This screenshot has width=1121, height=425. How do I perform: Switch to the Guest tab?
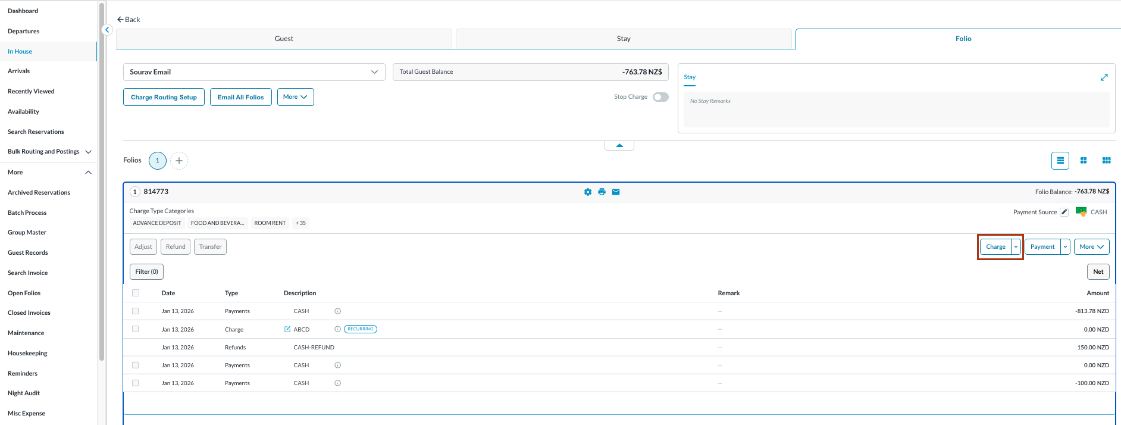[284, 39]
